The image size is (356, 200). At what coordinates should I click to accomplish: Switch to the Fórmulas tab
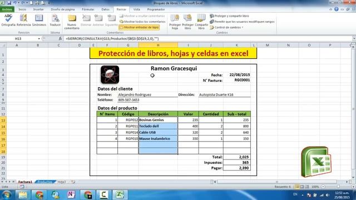(88, 9)
